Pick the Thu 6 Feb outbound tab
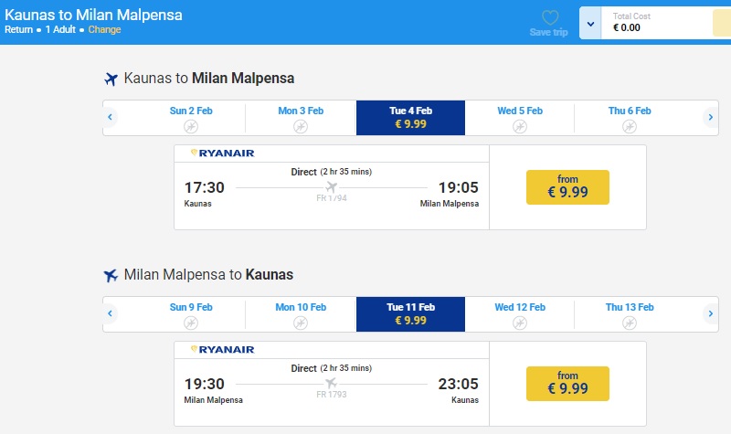Screen dimensions: 731x434 (630, 118)
